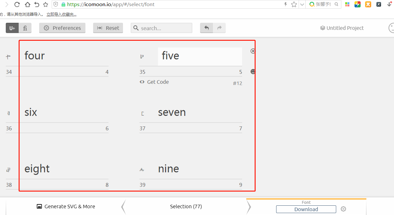
Task: Click the 立即导入收藏夹 import bookmarks link
Action: coord(62,14)
